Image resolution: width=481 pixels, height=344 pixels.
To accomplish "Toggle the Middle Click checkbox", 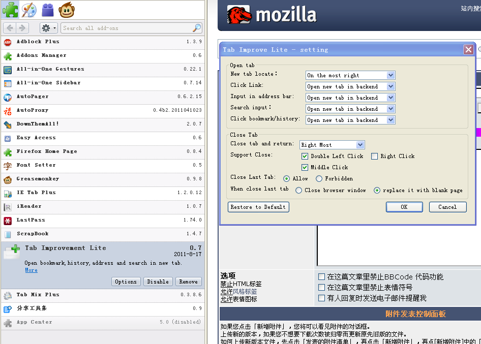I will point(305,167).
